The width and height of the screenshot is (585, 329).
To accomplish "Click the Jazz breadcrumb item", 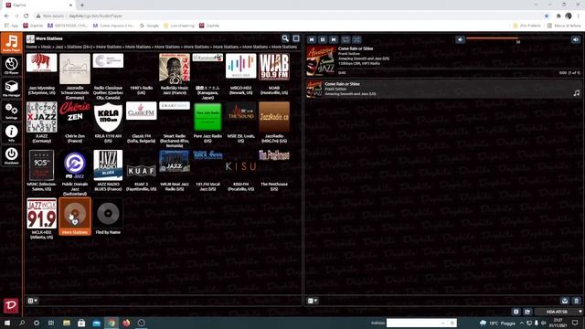I will (59, 47).
